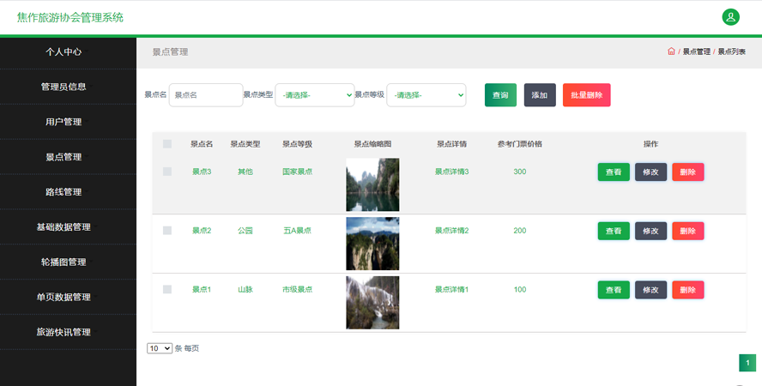Click the 批量删除 batch delete button
Image resolution: width=762 pixels, height=386 pixels.
point(586,95)
